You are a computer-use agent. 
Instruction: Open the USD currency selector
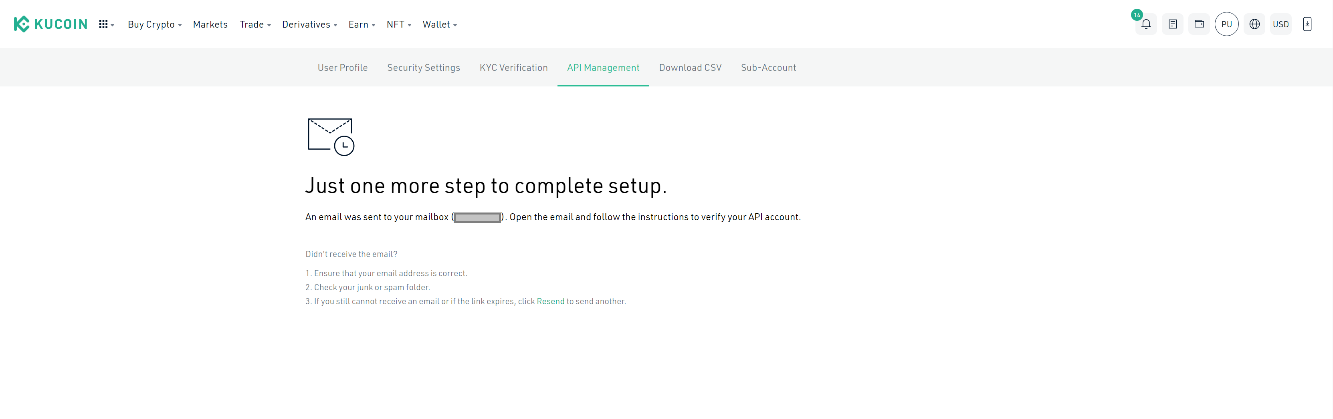(x=1281, y=24)
